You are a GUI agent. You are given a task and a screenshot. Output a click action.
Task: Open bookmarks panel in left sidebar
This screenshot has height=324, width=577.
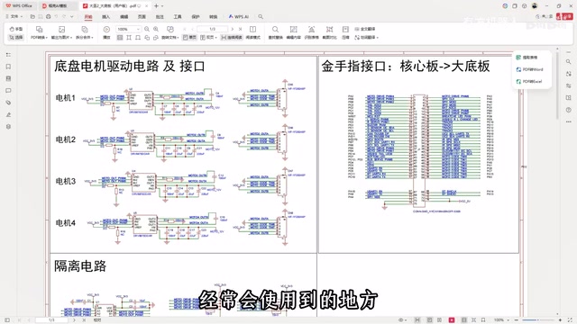tap(8, 67)
